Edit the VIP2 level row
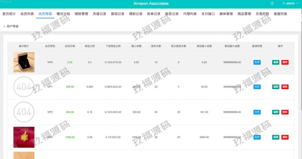302x159 pixels. pos(275,112)
